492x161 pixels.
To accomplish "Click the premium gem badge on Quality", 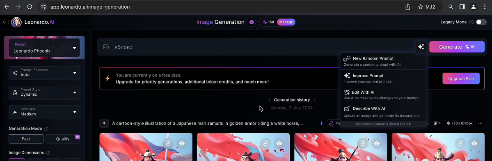I will click(x=78, y=137).
